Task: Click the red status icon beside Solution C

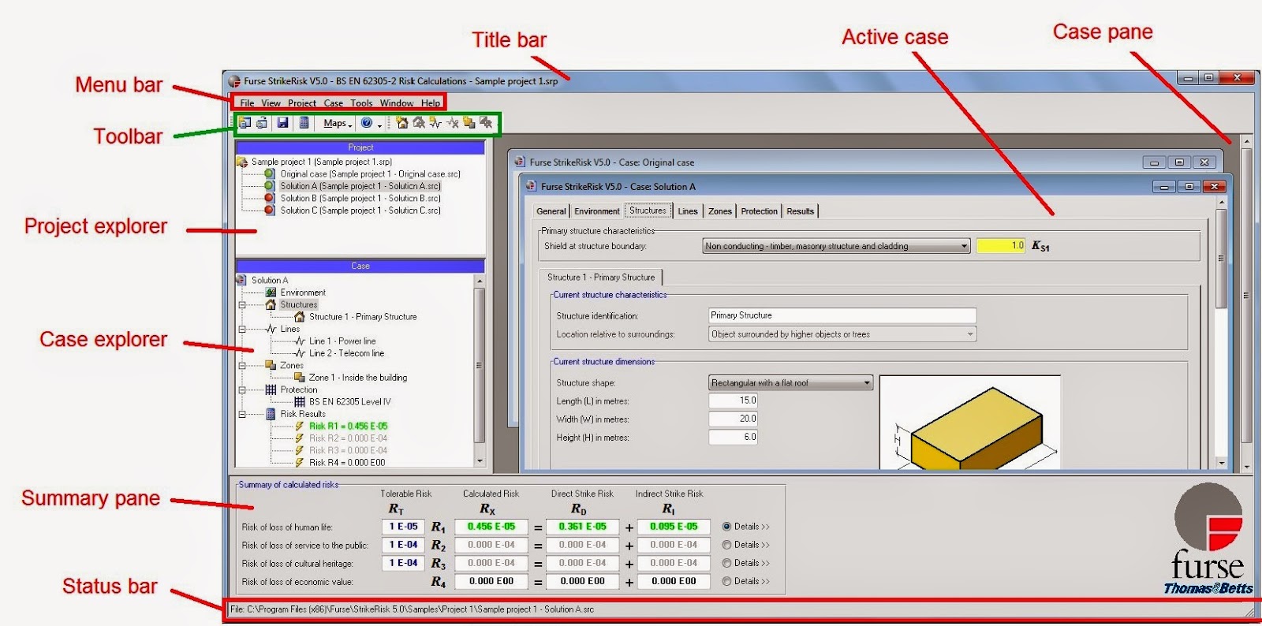Action: 270,211
